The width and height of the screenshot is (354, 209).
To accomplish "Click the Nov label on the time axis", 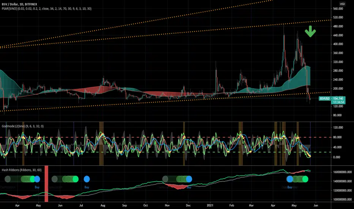I will click(x=167, y=205).
